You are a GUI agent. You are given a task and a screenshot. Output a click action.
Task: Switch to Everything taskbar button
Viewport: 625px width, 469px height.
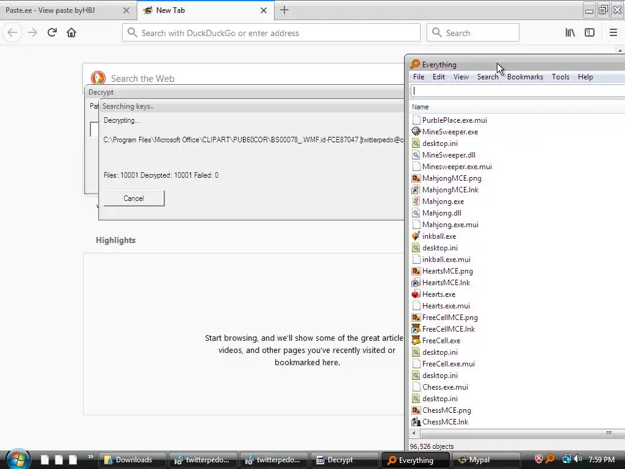pos(416,460)
